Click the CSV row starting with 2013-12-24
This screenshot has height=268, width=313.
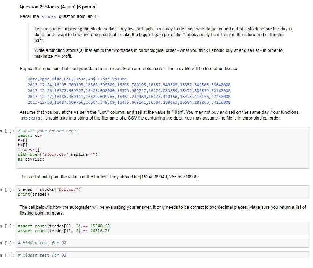[129, 85]
